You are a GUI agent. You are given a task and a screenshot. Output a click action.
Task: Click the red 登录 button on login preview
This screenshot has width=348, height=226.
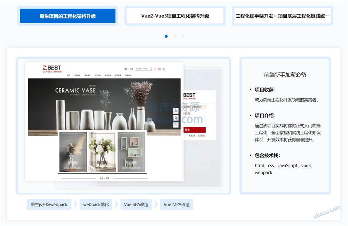[x=195, y=130]
